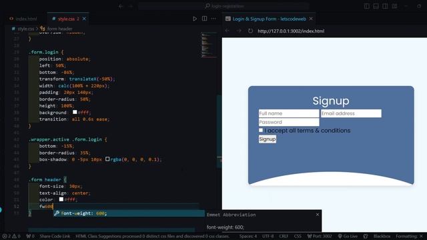Screen dimensions: 427x240
Task: Click the ports forwarded status item
Action: [x=30, y=236]
